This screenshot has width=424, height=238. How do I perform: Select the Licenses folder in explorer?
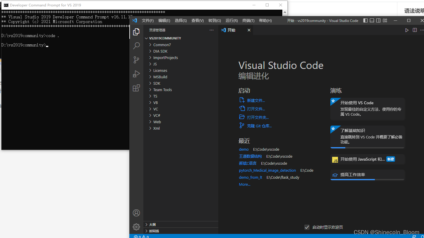[181, 70]
